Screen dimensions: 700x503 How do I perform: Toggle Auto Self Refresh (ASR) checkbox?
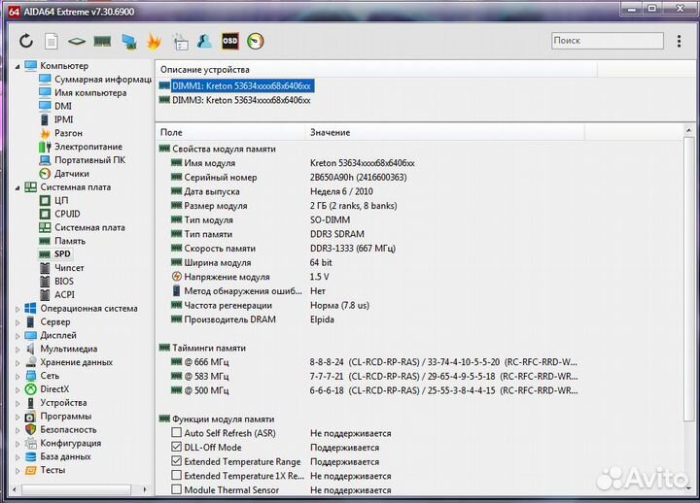[176, 433]
